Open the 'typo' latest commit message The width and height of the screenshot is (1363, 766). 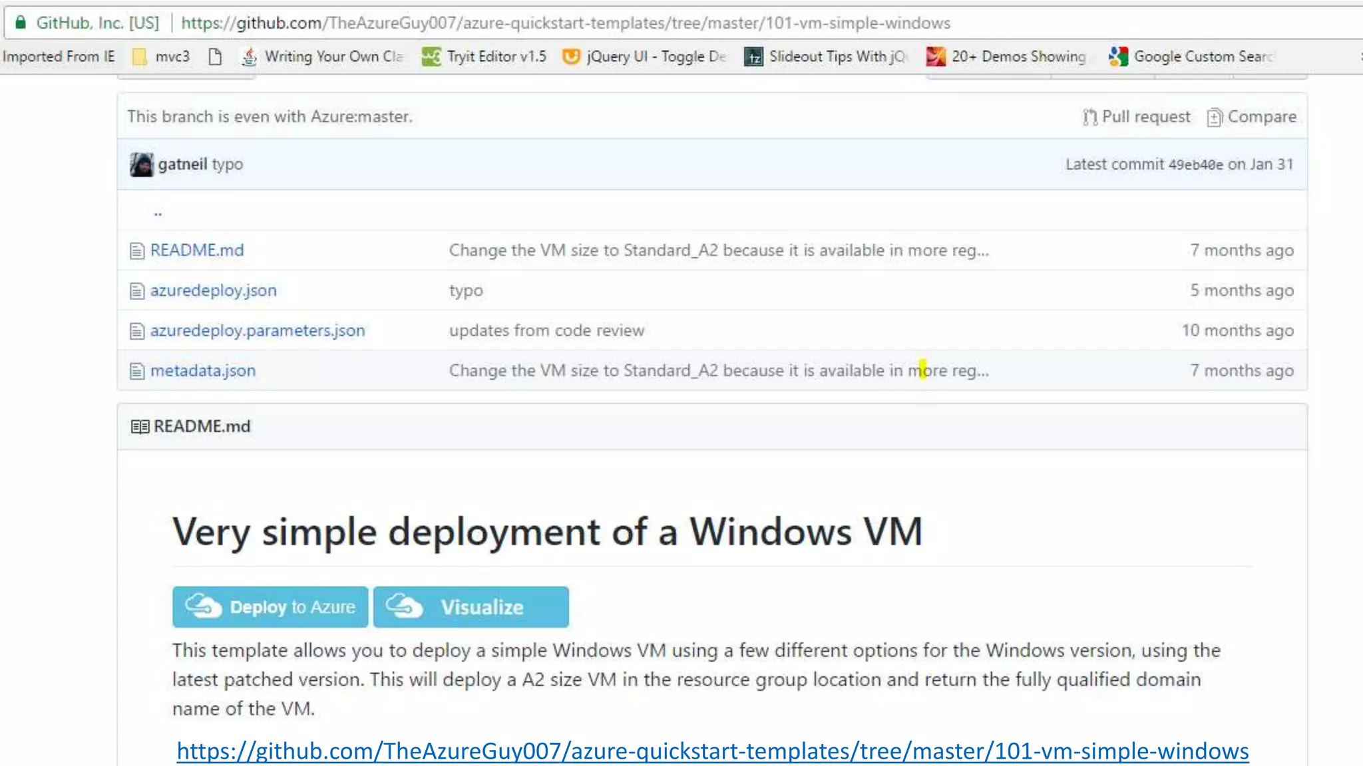tap(228, 164)
